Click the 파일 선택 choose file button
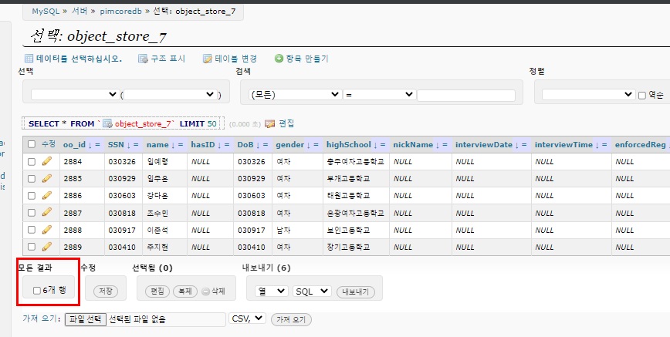The width and height of the screenshot is (670, 337). pyautogui.click(x=86, y=319)
